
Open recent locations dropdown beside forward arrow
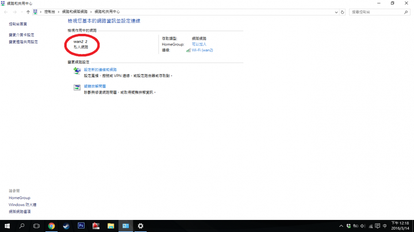point(22,12)
